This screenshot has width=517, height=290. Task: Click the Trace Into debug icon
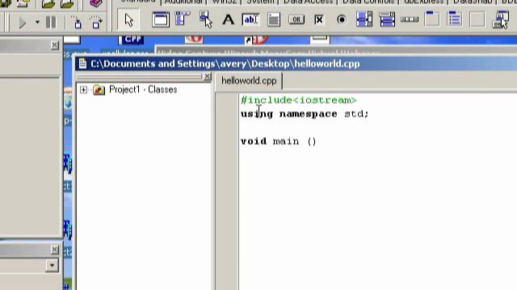coord(78,23)
